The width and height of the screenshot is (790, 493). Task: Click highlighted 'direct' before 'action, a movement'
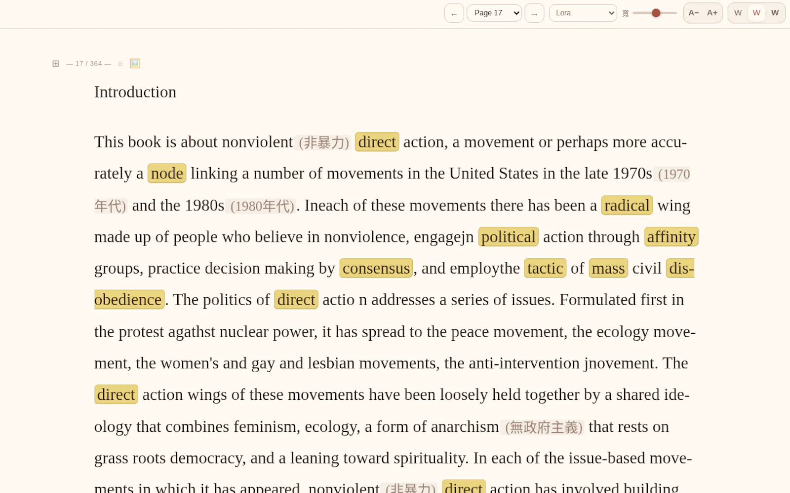[x=377, y=142]
